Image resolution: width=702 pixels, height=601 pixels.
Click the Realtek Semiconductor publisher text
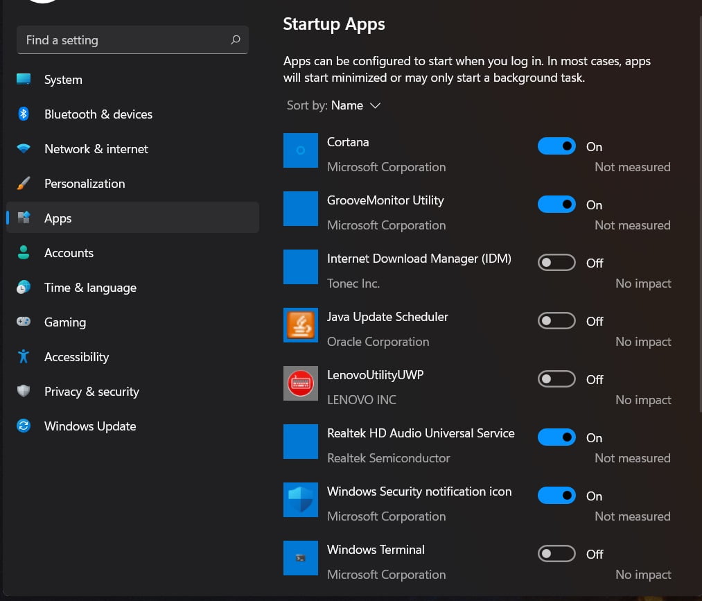pyautogui.click(x=389, y=458)
